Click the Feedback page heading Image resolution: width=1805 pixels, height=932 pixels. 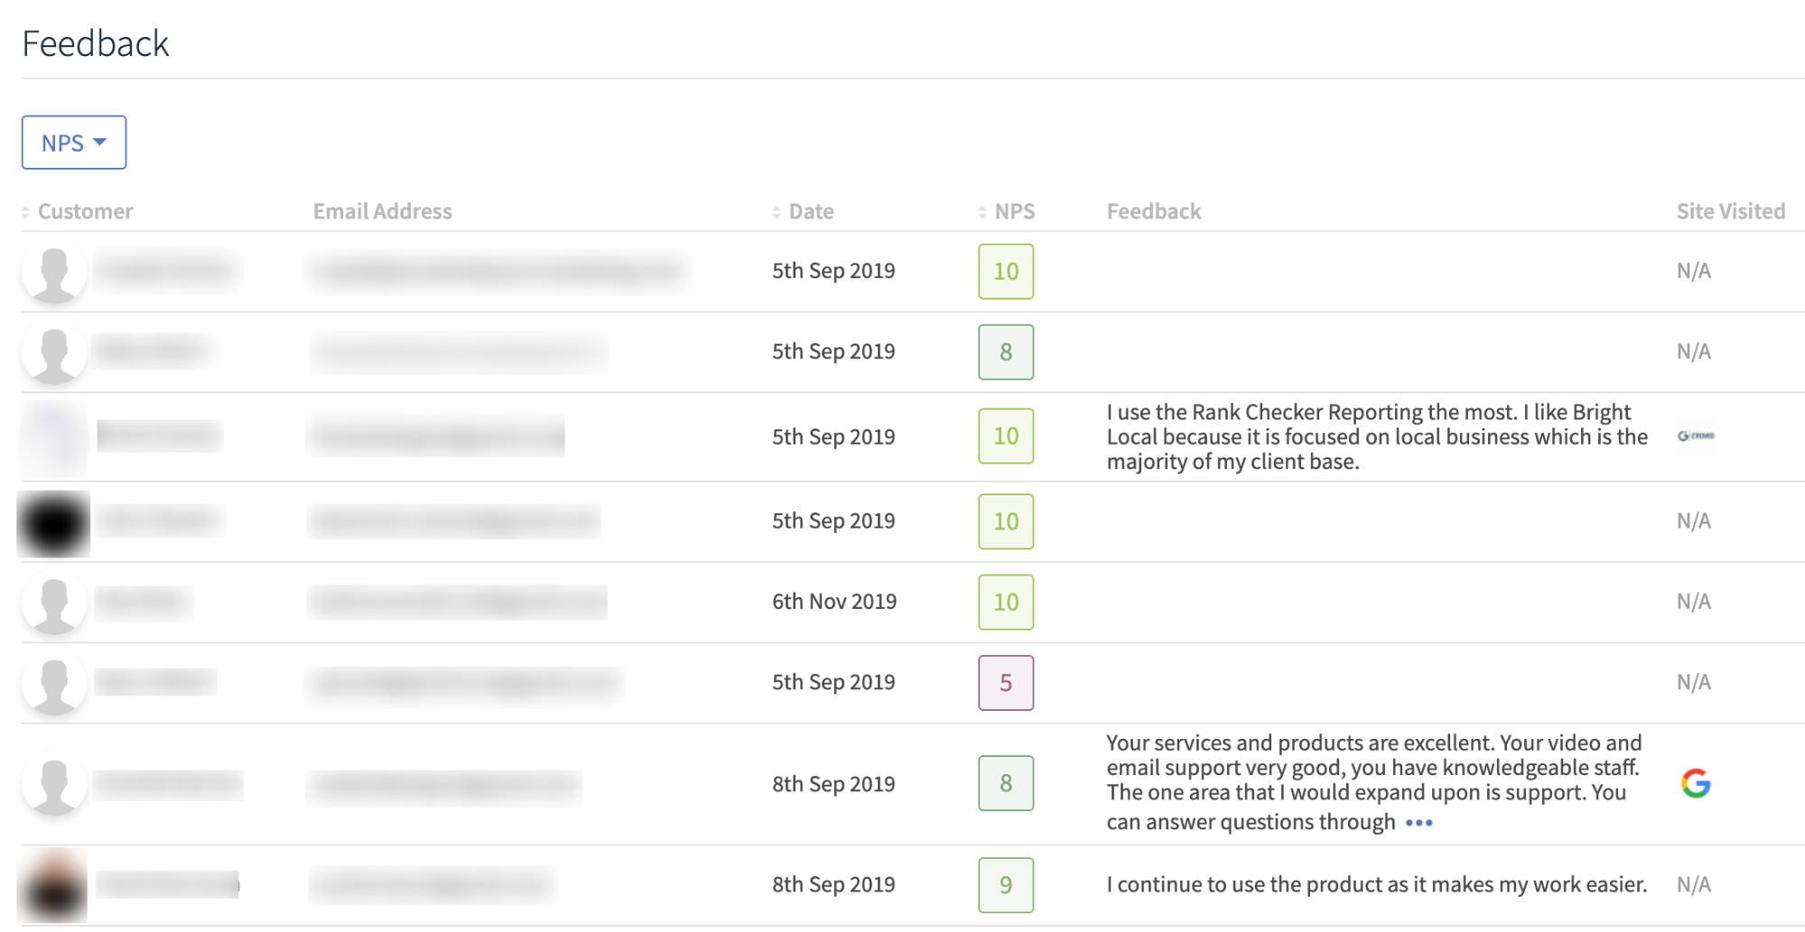tap(97, 42)
